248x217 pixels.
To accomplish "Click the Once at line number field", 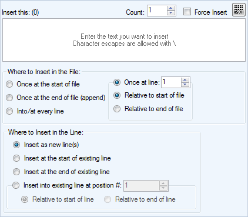I will (171, 82).
